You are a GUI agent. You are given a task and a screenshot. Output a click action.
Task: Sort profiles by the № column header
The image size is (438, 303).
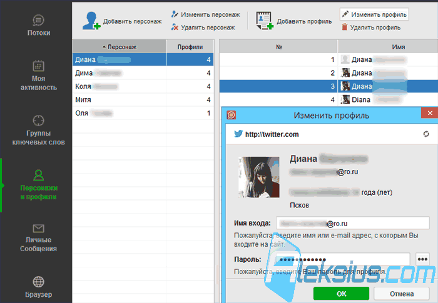coord(278,47)
